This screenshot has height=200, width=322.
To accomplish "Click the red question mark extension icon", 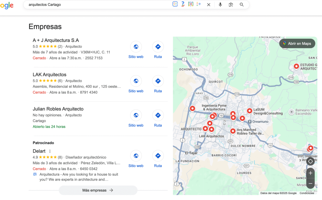I will pyautogui.click(x=183, y=4).
